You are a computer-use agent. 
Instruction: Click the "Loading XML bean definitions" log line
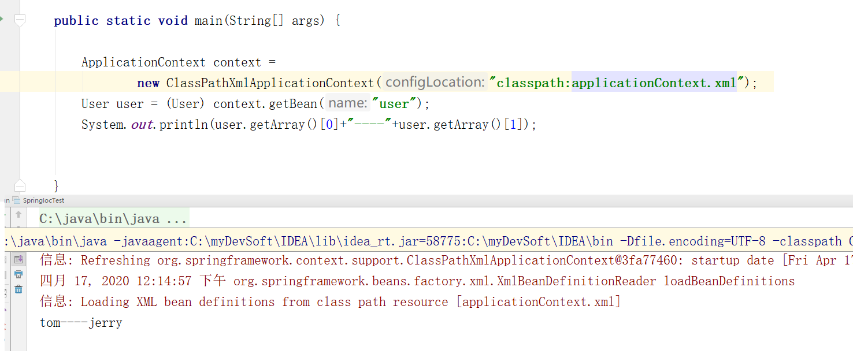[x=330, y=302]
